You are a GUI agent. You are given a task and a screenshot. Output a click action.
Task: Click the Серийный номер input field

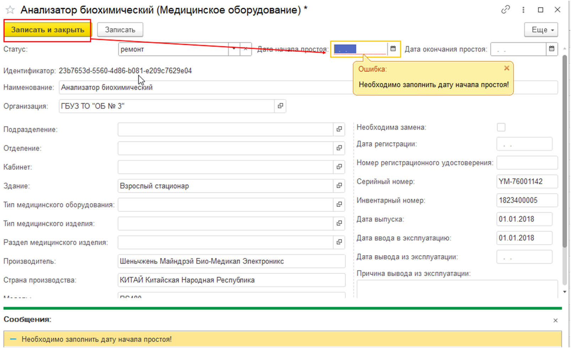point(527,181)
